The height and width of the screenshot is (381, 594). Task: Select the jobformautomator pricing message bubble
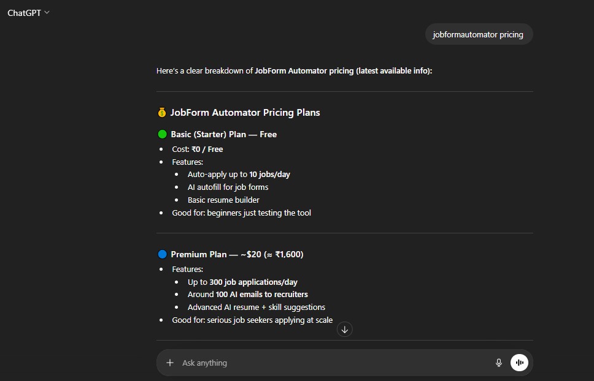[x=479, y=34]
